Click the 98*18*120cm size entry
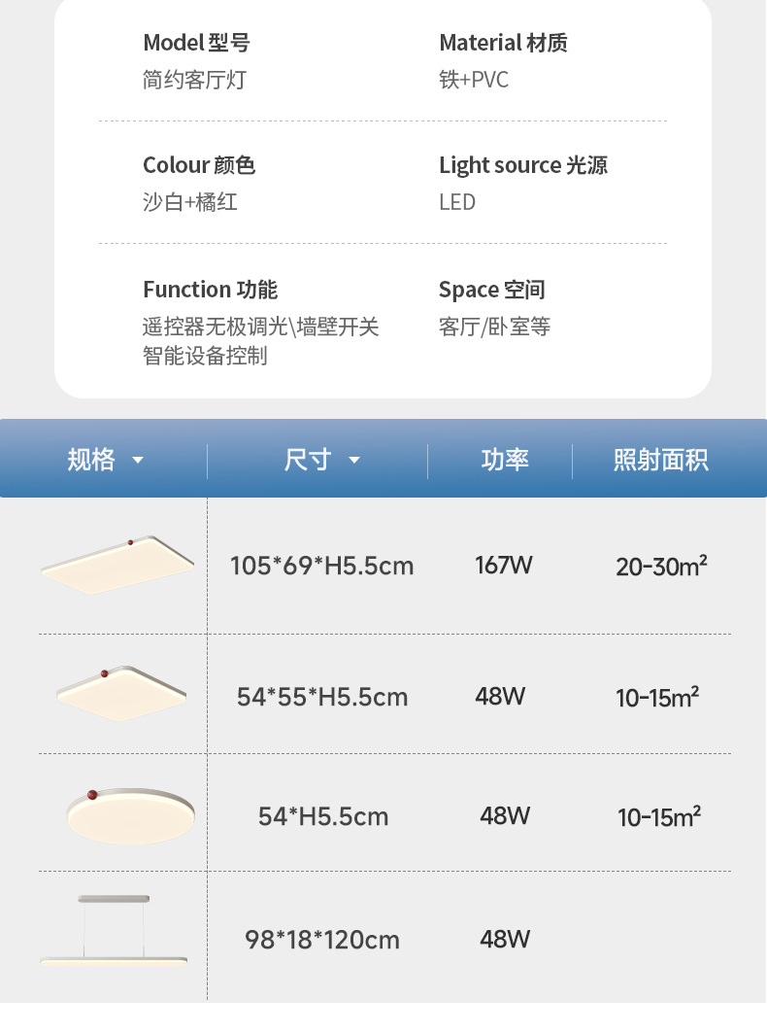The width and height of the screenshot is (767, 1034). pyautogui.click(x=322, y=940)
